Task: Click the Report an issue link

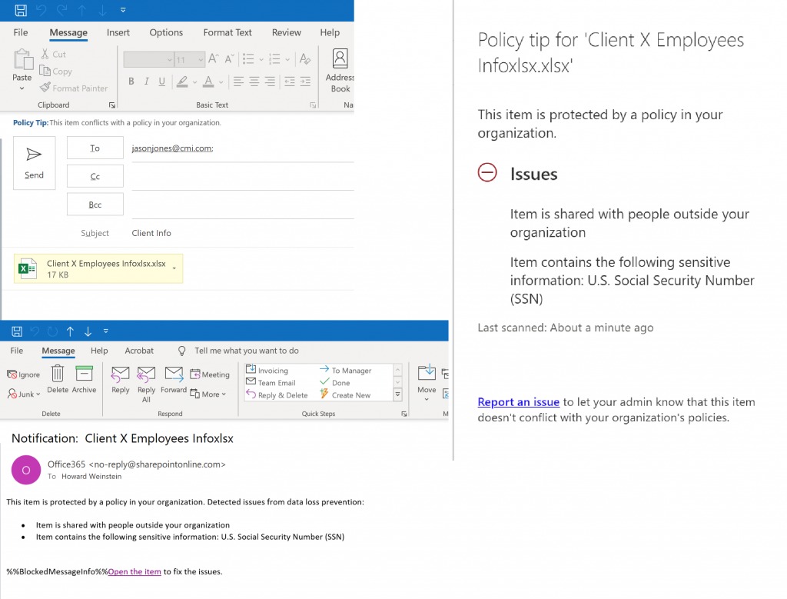Action: click(518, 402)
